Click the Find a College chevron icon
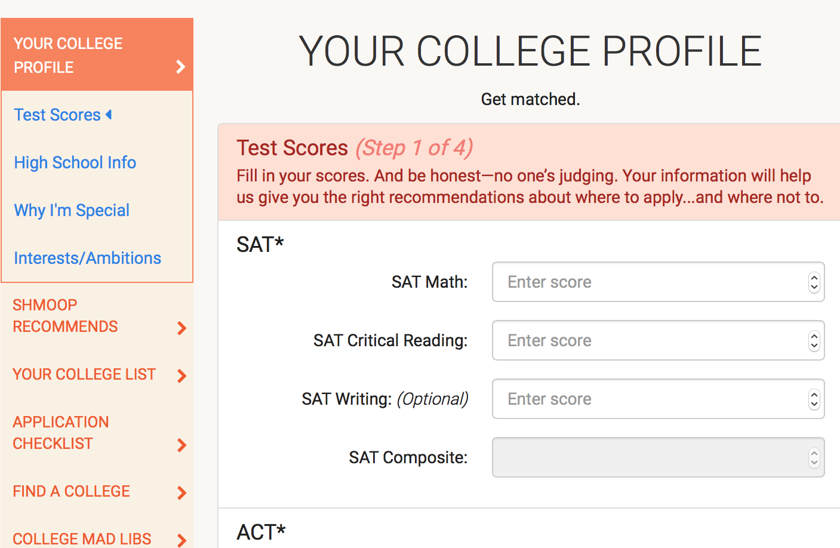Image resolution: width=840 pixels, height=548 pixels. [182, 492]
